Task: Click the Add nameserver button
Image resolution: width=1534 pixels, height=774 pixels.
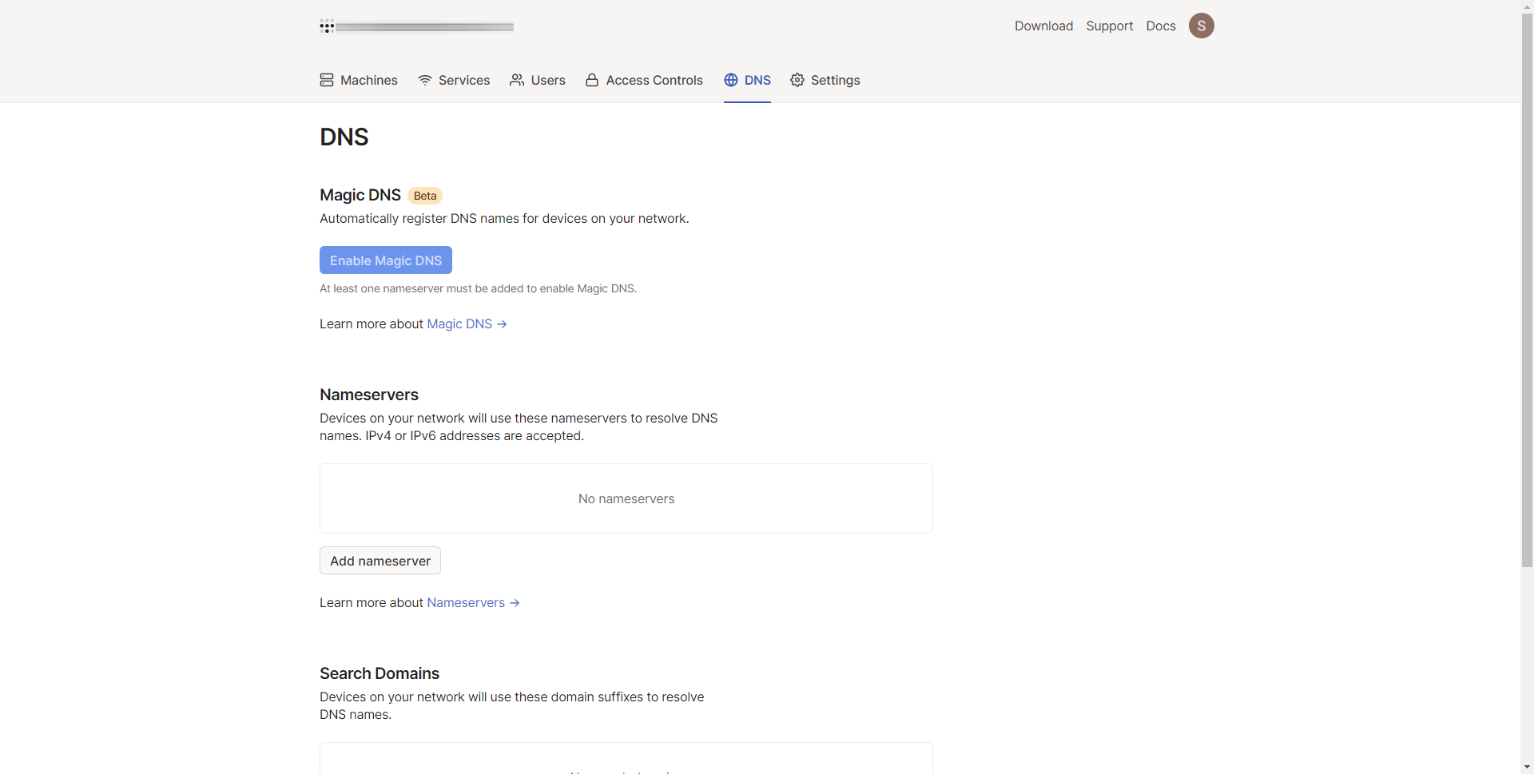Action: point(380,561)
